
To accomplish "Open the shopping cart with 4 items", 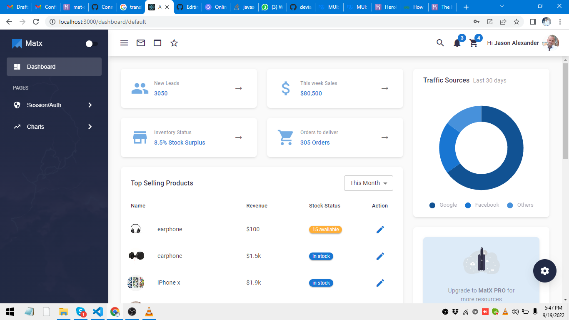I will pos(474,43).
